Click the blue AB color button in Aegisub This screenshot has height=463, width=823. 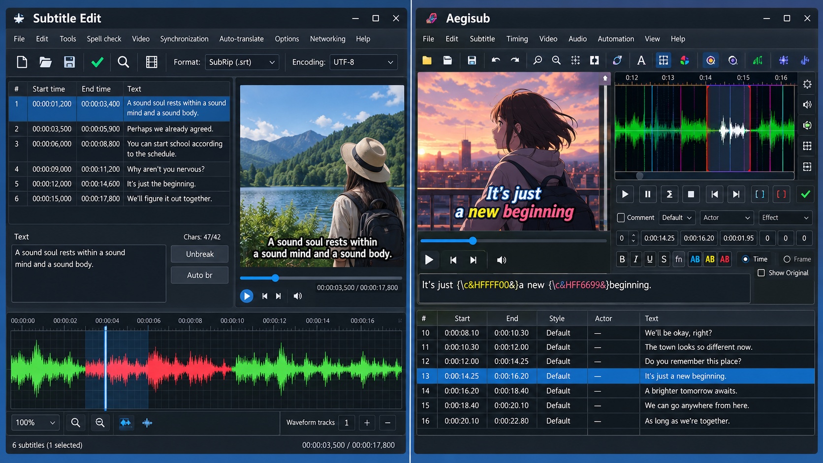[x=695, y=259]
